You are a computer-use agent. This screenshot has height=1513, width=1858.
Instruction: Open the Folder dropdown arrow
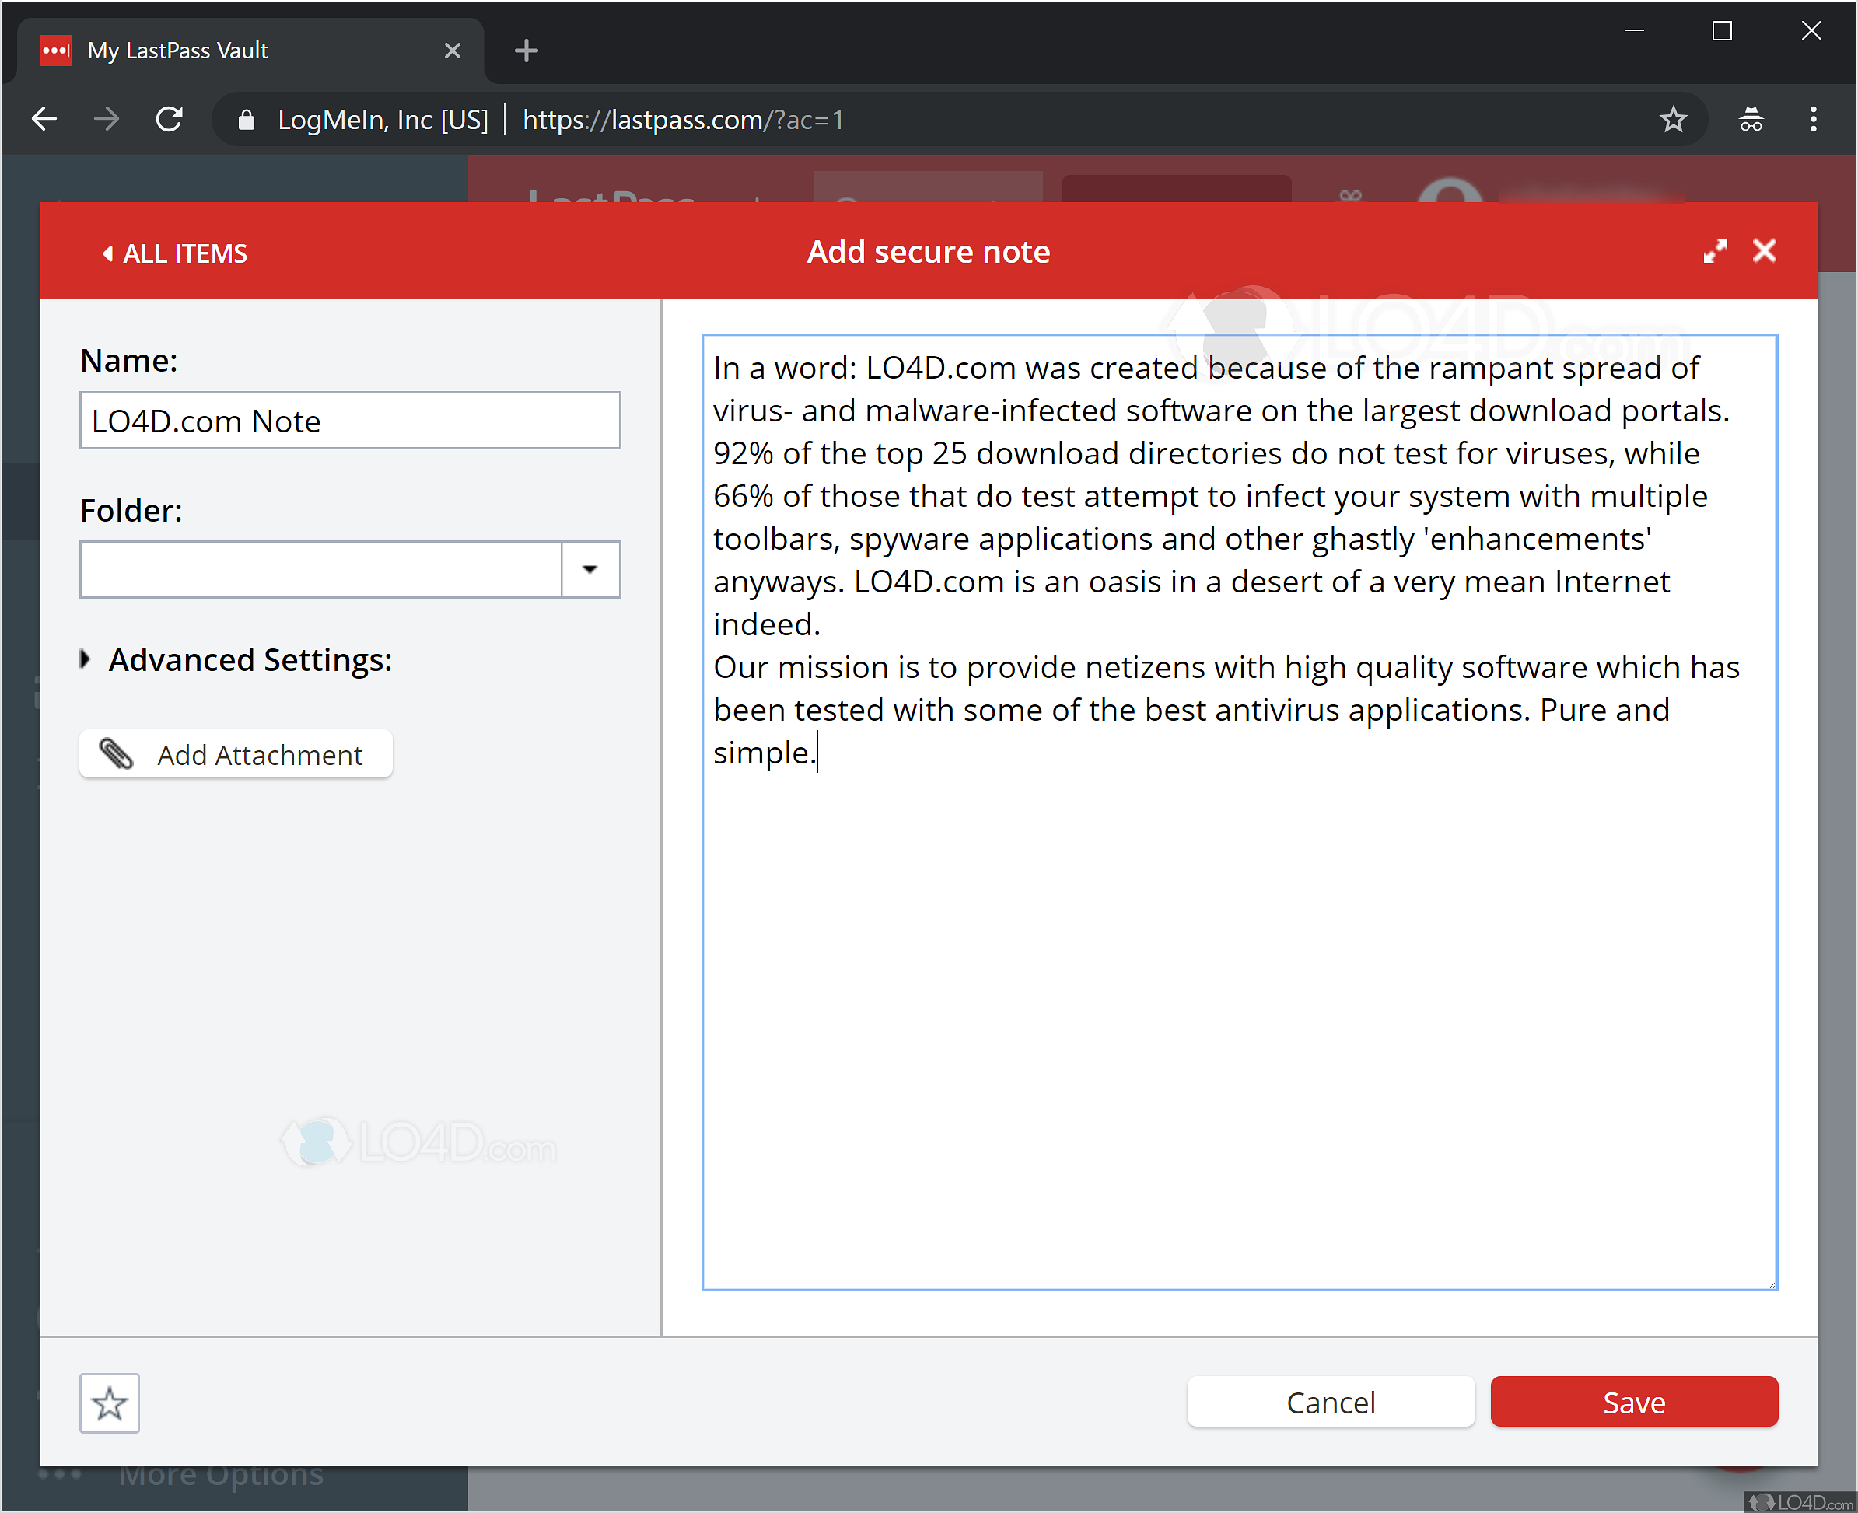coord(590,569)
